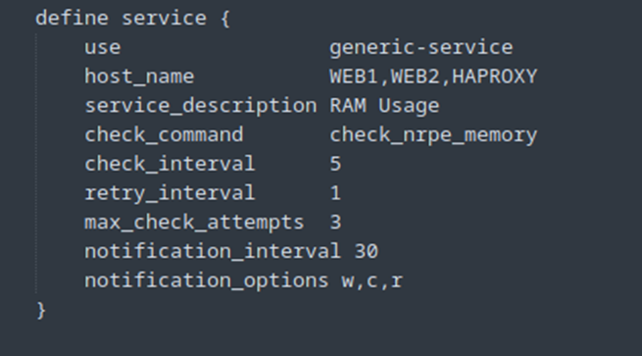Click the 'w,c,r' options value
This screenshot has height=356, width=642.
(372, 281)
